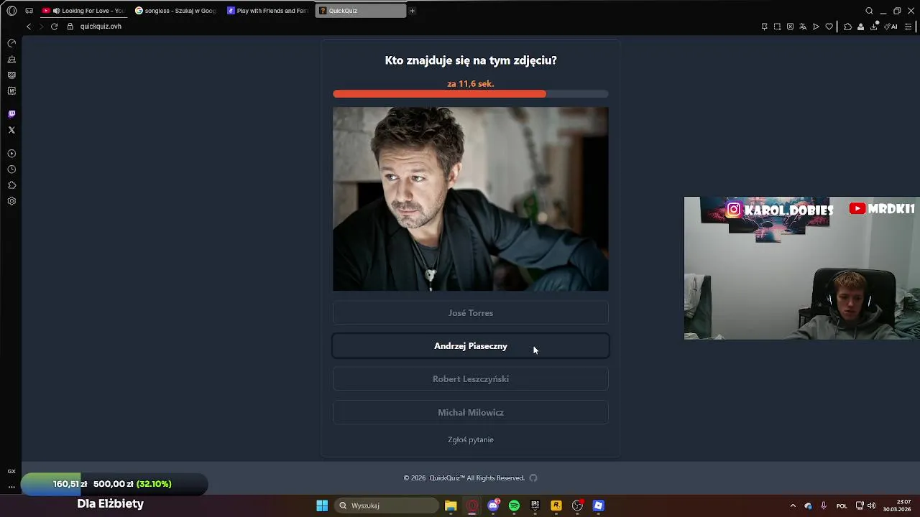Click the site security lock icon
The height and width of the screenshot is (517, 920).
(x=70, y=27)
